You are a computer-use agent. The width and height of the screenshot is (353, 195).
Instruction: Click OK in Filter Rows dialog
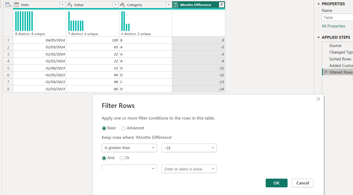point(276,183)
